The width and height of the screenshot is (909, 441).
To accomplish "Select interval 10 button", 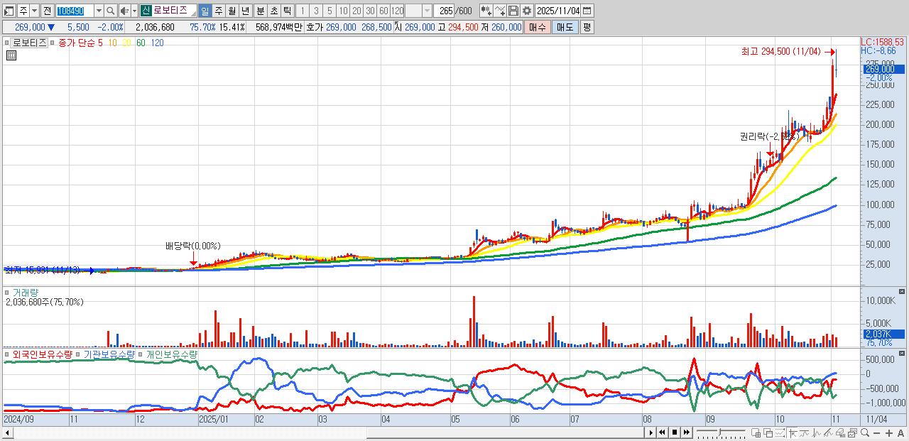I will 343,11.
